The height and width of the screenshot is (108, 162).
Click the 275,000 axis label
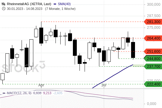pos(154,28)
